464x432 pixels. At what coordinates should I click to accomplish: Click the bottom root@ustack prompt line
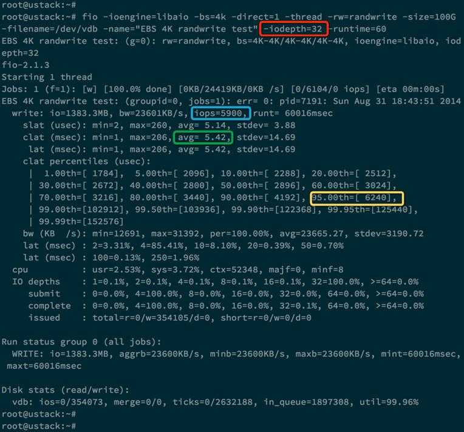click(x=39, y=426)
